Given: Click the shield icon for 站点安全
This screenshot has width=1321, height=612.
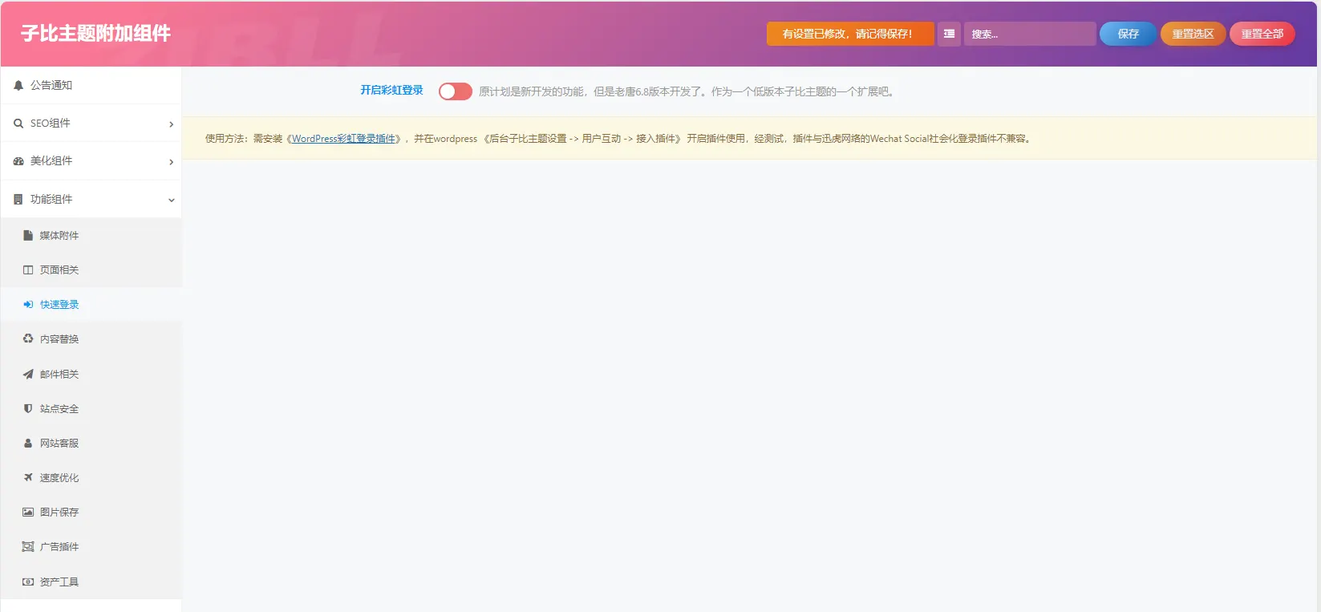Looking at the screenshot, I should click(x=28, y=408).
